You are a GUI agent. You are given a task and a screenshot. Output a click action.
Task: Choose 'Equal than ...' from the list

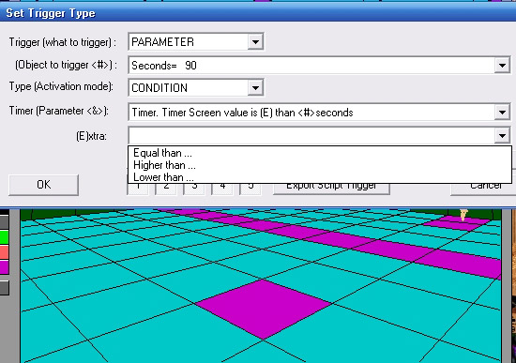[x=162, y=153]
